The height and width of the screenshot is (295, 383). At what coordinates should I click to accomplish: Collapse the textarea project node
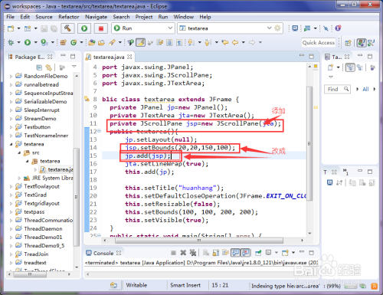[x=11, y=144]
